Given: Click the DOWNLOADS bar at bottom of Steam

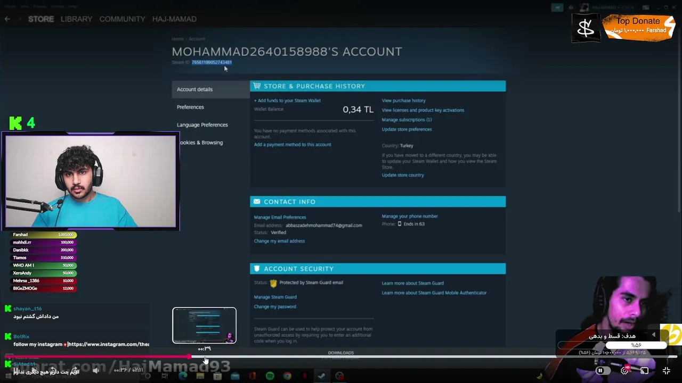Looking at the screenshot, I should (341, 353).
